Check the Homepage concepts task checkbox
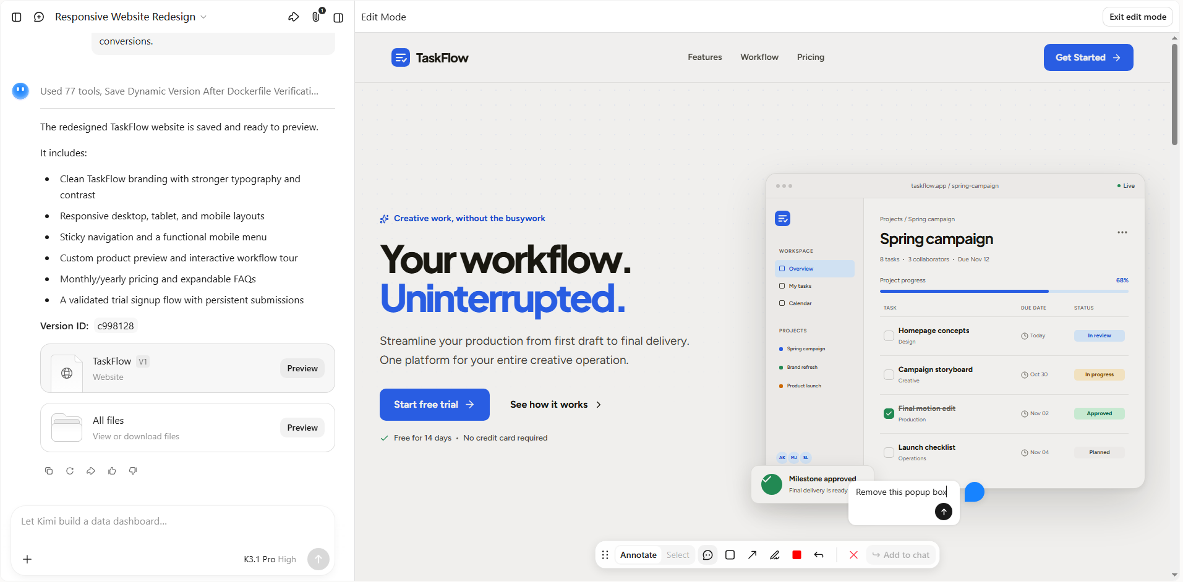 [x=889, y=336]
